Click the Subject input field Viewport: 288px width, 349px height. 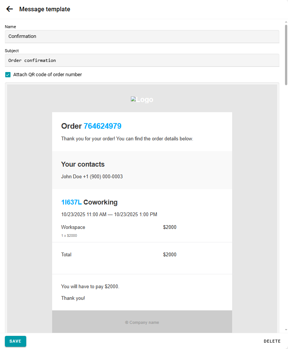[x=142, y=60]
